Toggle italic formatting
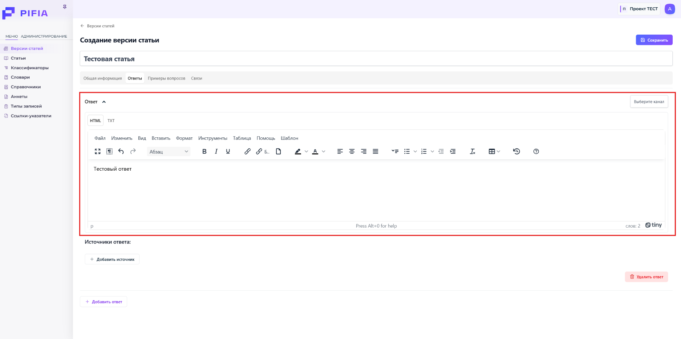This screenshot has width=681, height=339. [216, 151]
